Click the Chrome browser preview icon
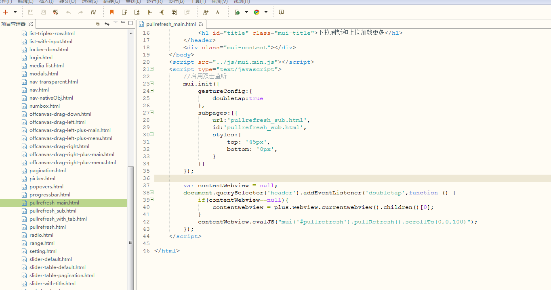The height and width of the screenshot is (290, 551). [257, 12]
